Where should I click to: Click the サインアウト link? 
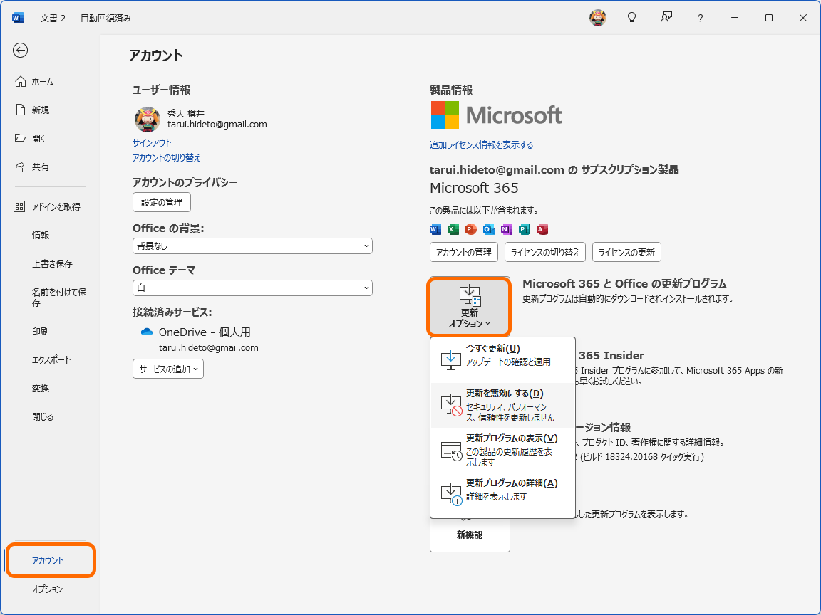pyautogui.click(x=151, y=142)
